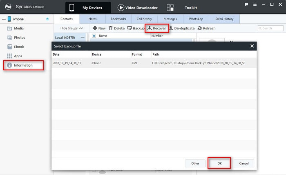Open Ebook in the sidebar
The height and width of the screenshot is (175, 286).
(x=19, y=47)
